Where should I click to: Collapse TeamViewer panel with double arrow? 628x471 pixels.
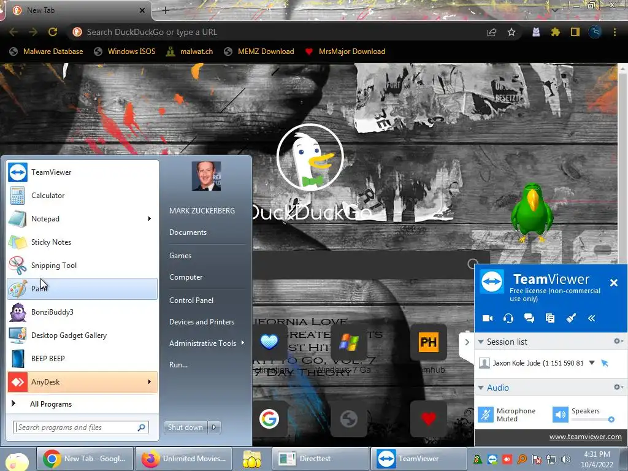(x=592, y=318)
